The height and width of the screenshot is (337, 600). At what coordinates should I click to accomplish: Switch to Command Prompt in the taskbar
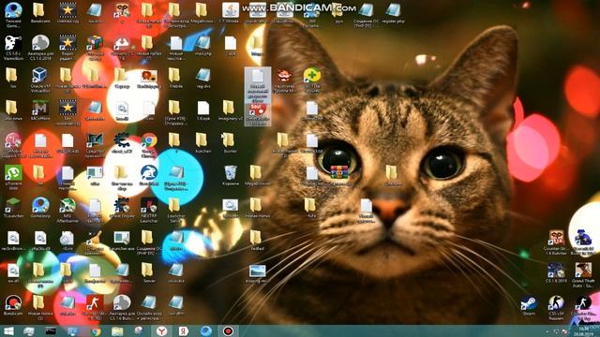(x=50, y=331)
